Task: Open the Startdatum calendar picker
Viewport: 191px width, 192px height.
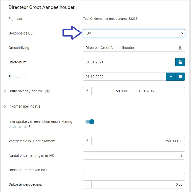Action: tap(180, 62)
